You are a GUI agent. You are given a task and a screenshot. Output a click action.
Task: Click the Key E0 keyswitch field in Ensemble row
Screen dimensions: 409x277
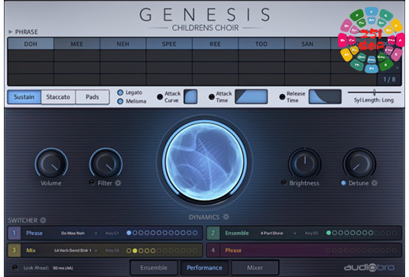coord(311,233)
